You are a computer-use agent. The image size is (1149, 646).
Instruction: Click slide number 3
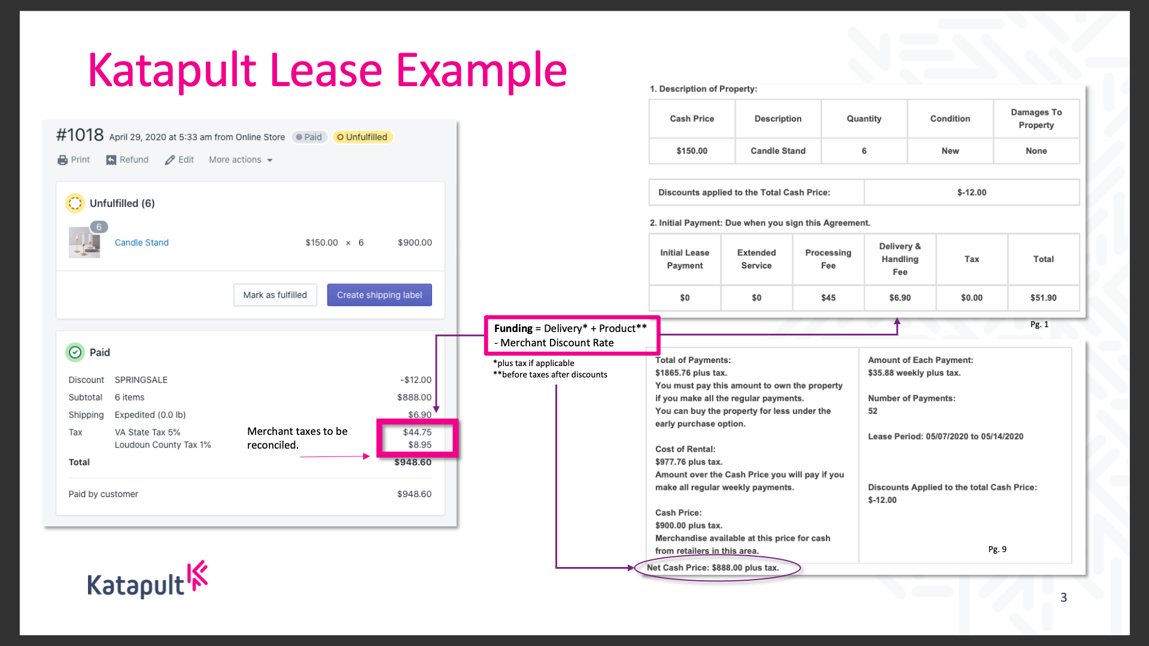click(1063, 597)
